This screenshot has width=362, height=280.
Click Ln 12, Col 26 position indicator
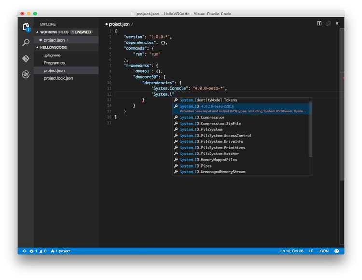pos(292,251)
